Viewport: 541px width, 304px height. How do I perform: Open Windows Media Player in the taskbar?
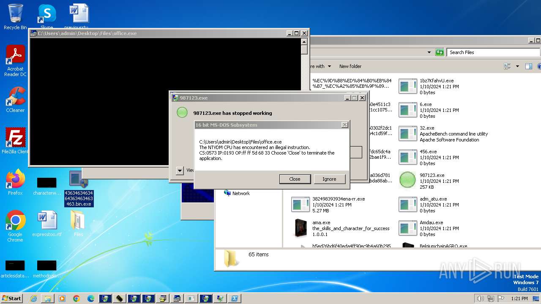pos(62,299)
